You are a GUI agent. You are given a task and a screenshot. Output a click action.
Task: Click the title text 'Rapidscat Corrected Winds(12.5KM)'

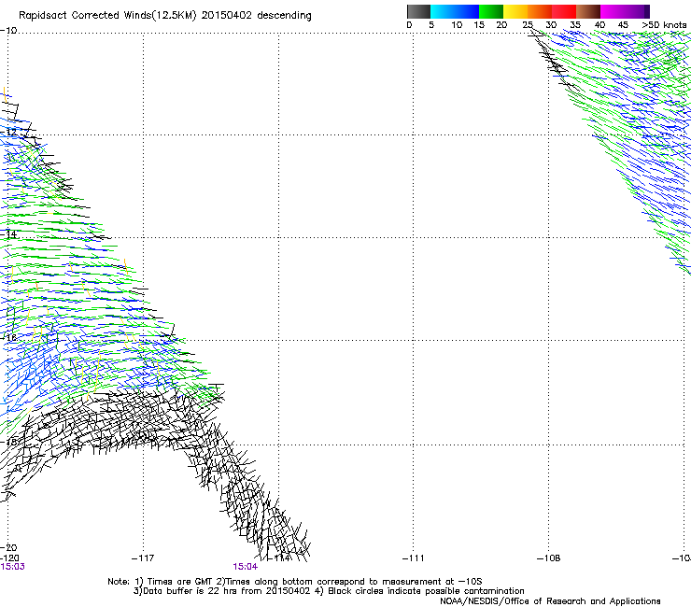tap(107, 16)
